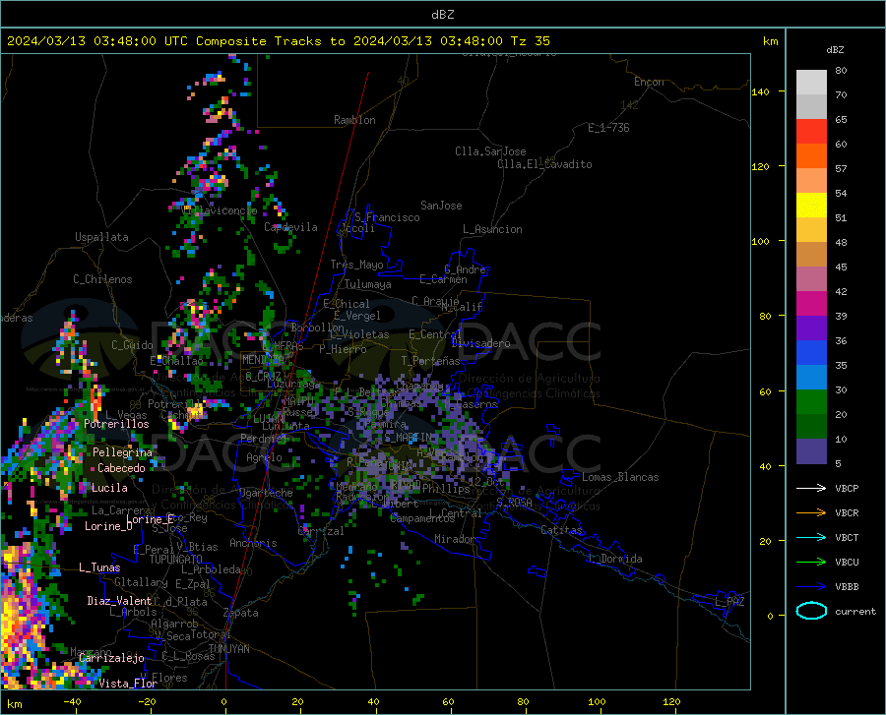Viewport: 886px width, 715px height.
Task: Click the 'Mirador' map label
Action: (455, 539)
